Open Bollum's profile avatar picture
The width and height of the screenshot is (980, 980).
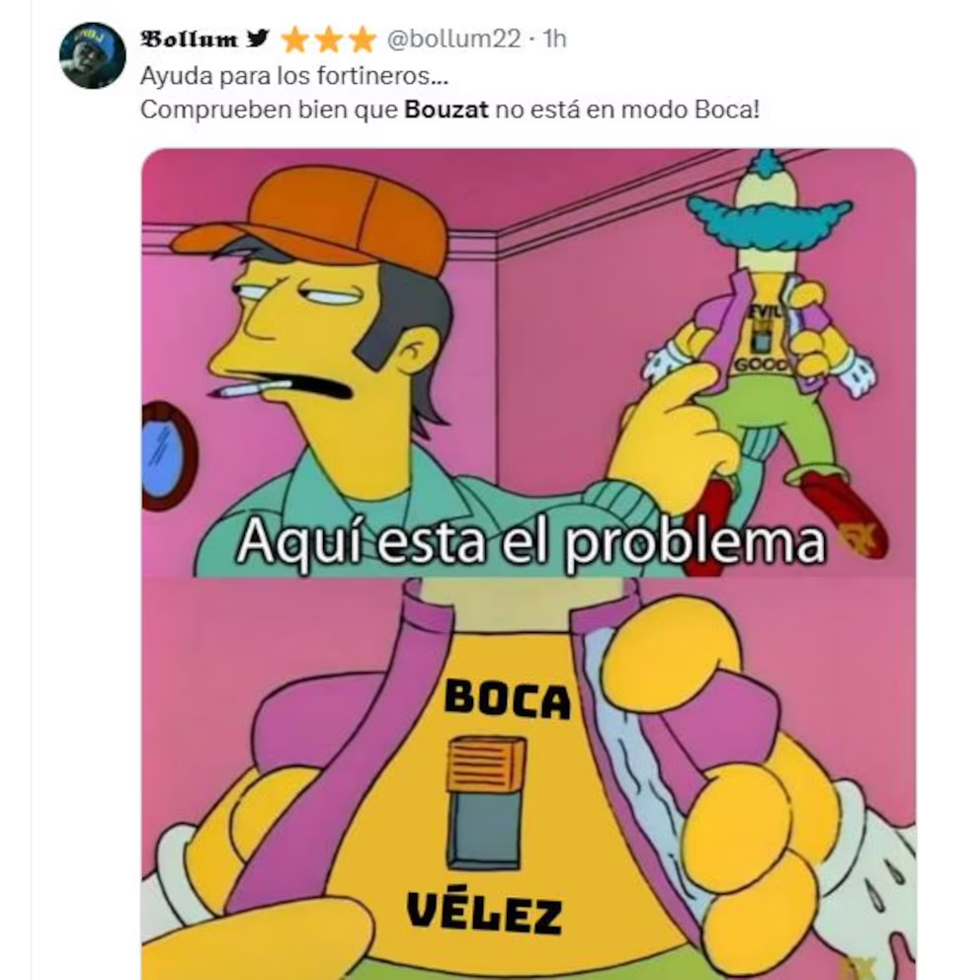(93, 55)
